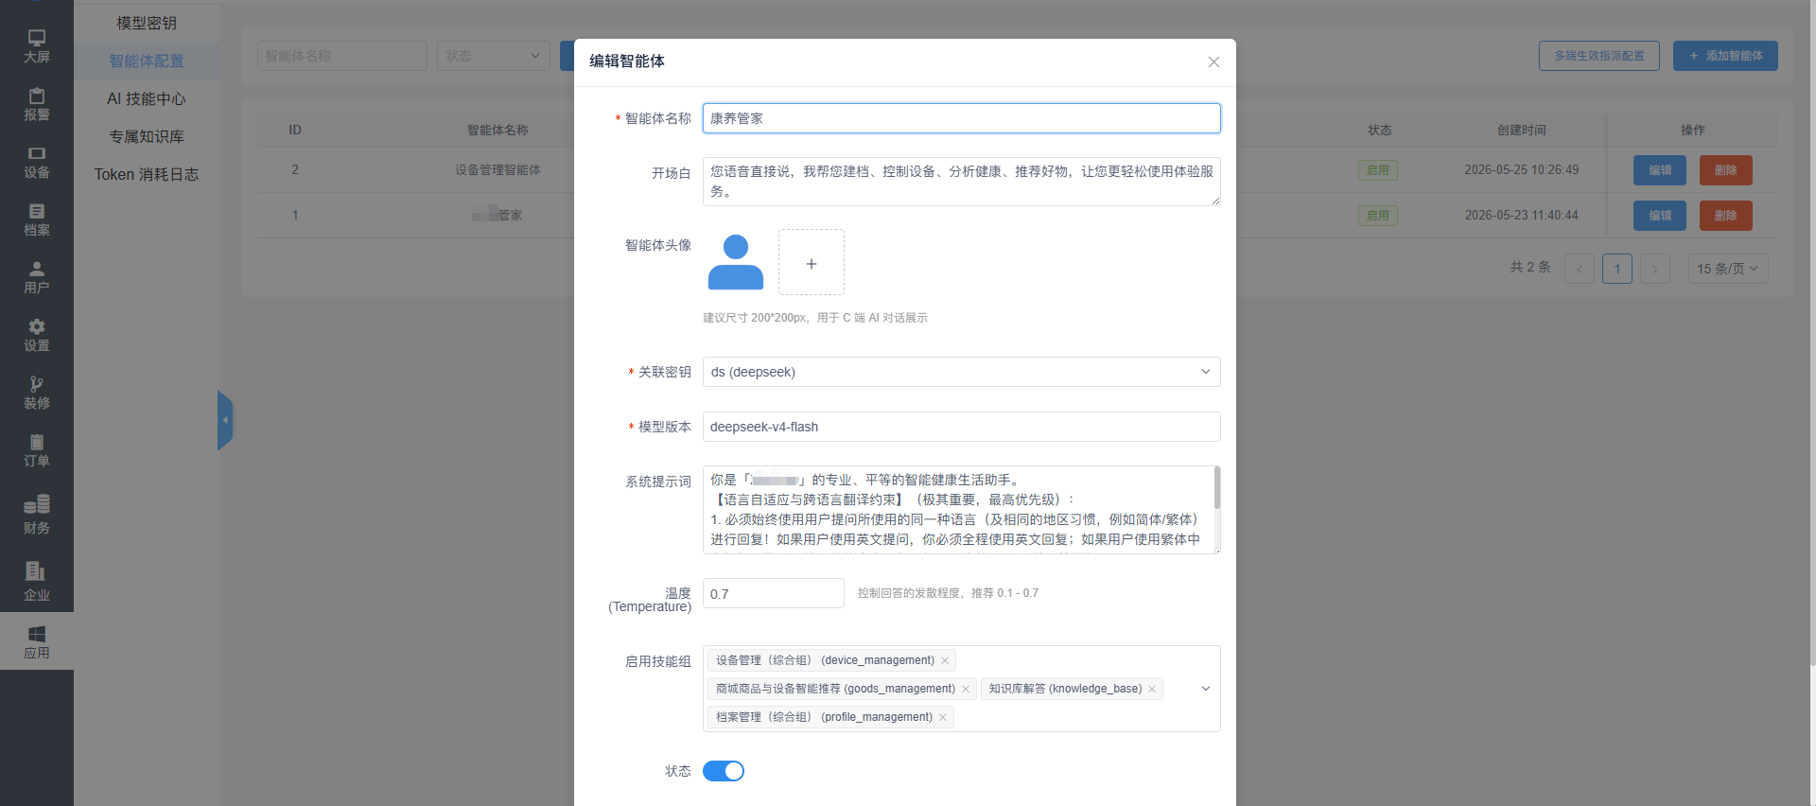Remove the device_management skill tag
The width and height of the screenshot is (1816, 806).
point(945,660)
